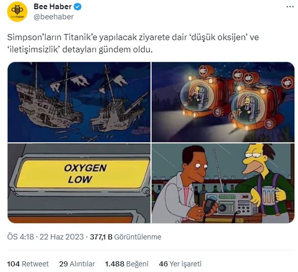Click the tweet text about Simpson'ların Titanik
This screenshot has height=272, width=298.
133,43
